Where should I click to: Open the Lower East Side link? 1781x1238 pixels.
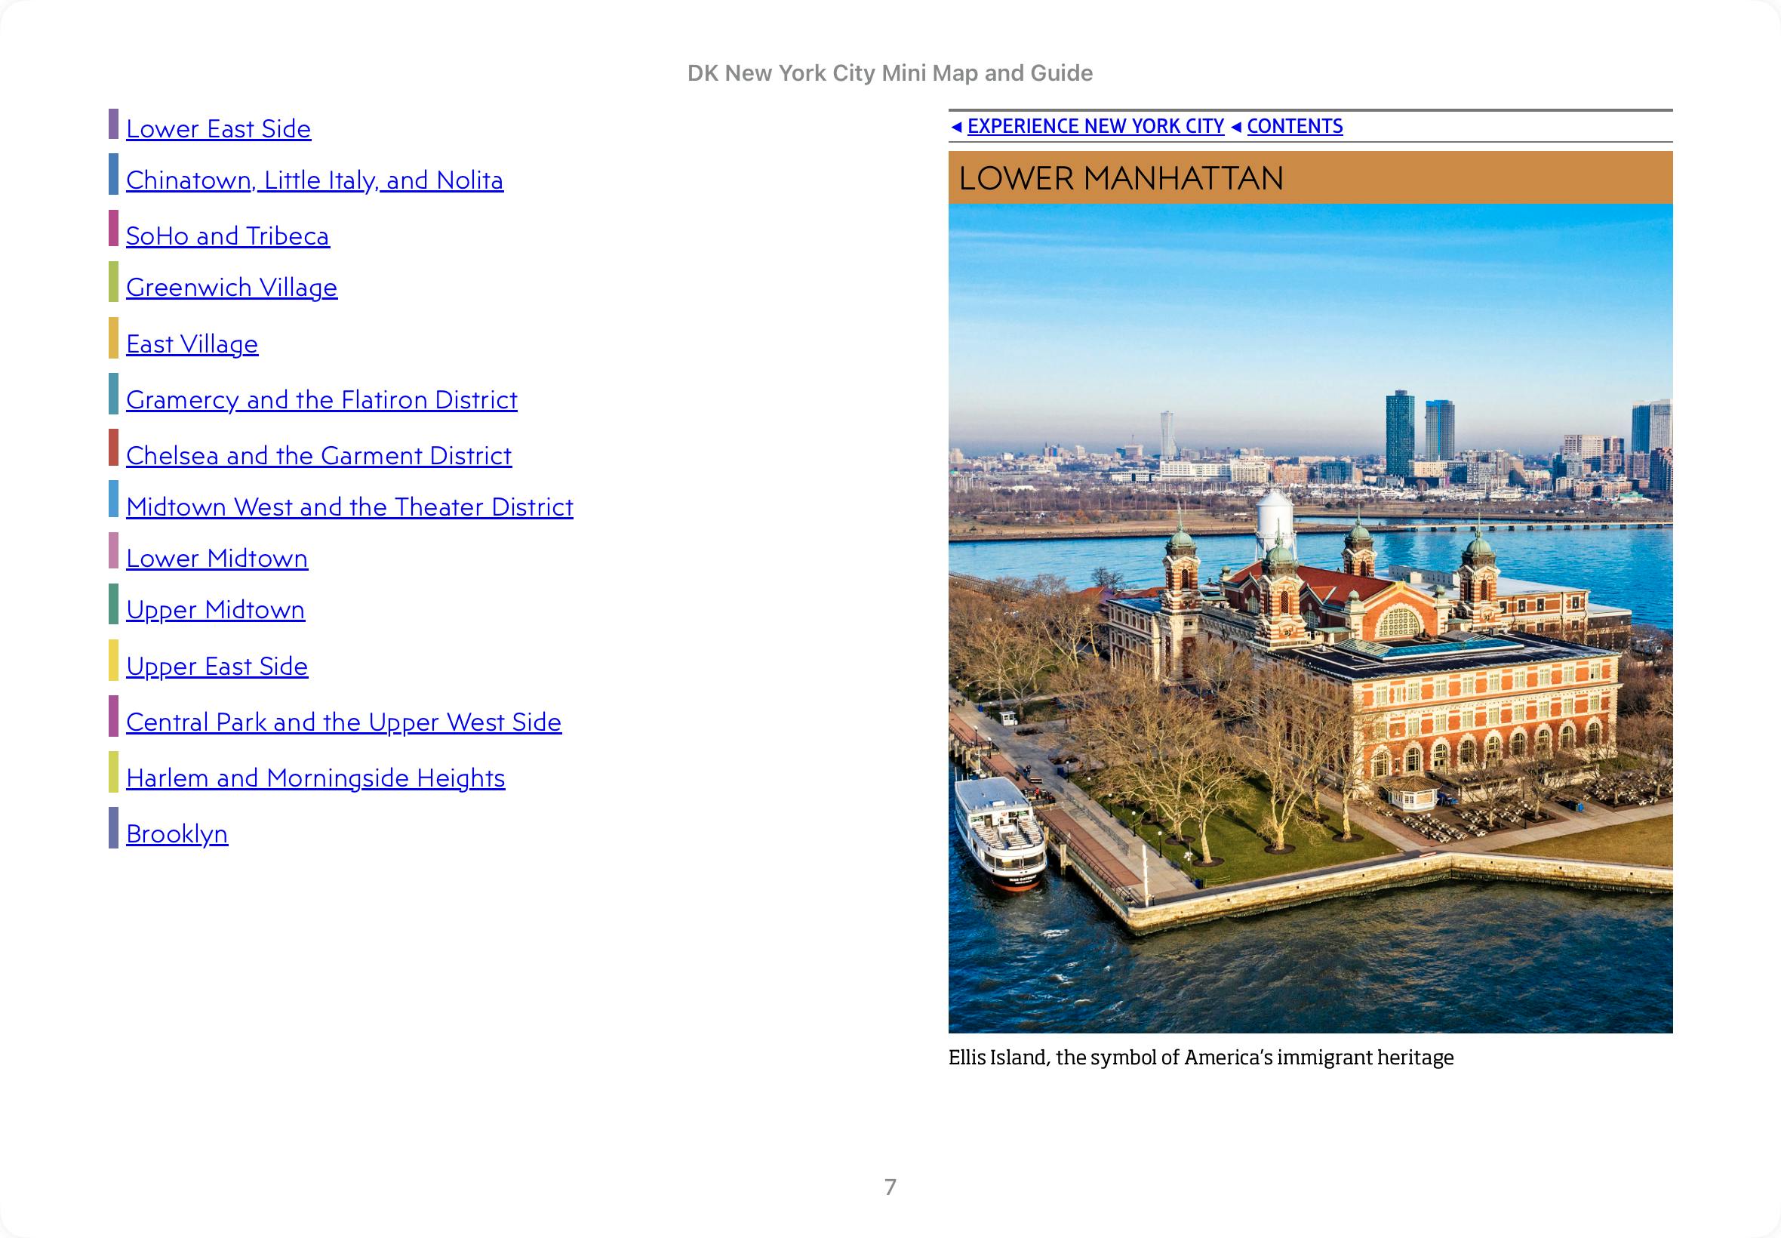(218, 129)
